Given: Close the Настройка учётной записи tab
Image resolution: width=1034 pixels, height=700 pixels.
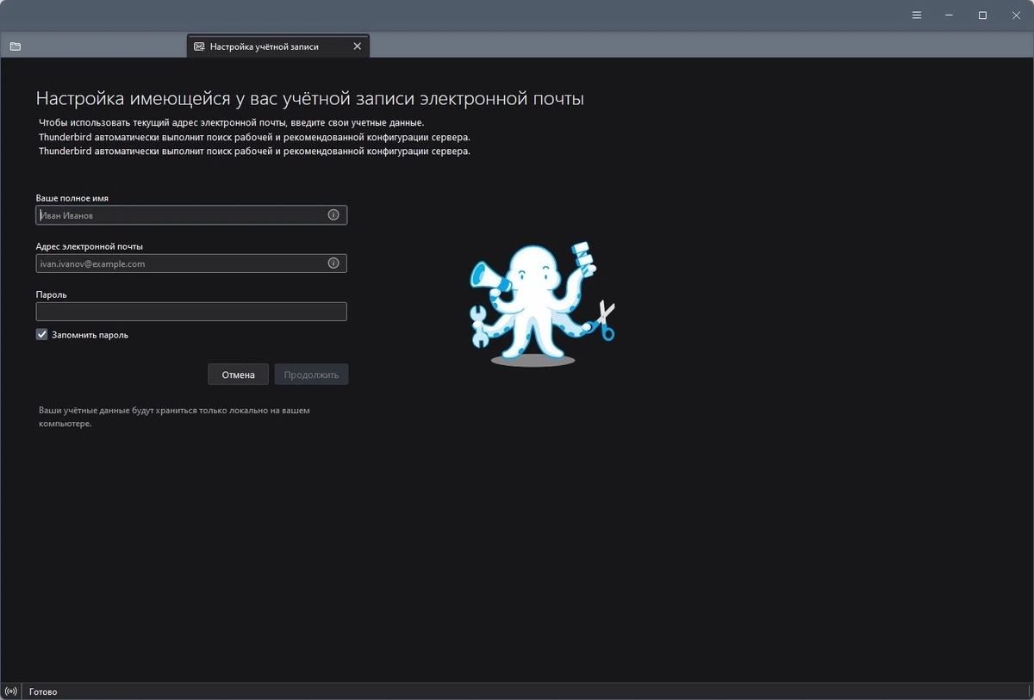Looking at the screenshot, I should (x=358, y=46).
